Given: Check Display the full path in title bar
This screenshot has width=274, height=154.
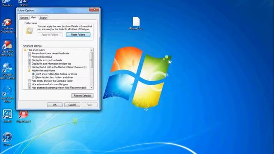Looking at the screenshot, I should [x=30, y=67].
